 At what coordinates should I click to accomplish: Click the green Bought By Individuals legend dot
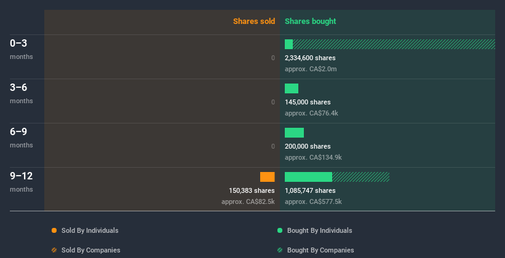tap(280, 230)
